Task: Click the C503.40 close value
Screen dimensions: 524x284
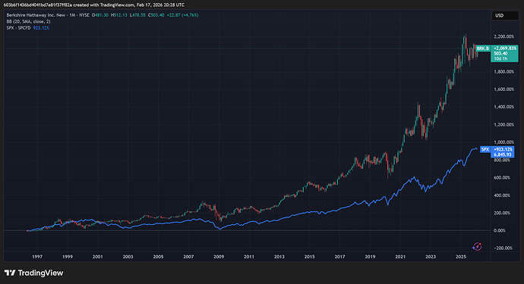Action: coord(156,15)
